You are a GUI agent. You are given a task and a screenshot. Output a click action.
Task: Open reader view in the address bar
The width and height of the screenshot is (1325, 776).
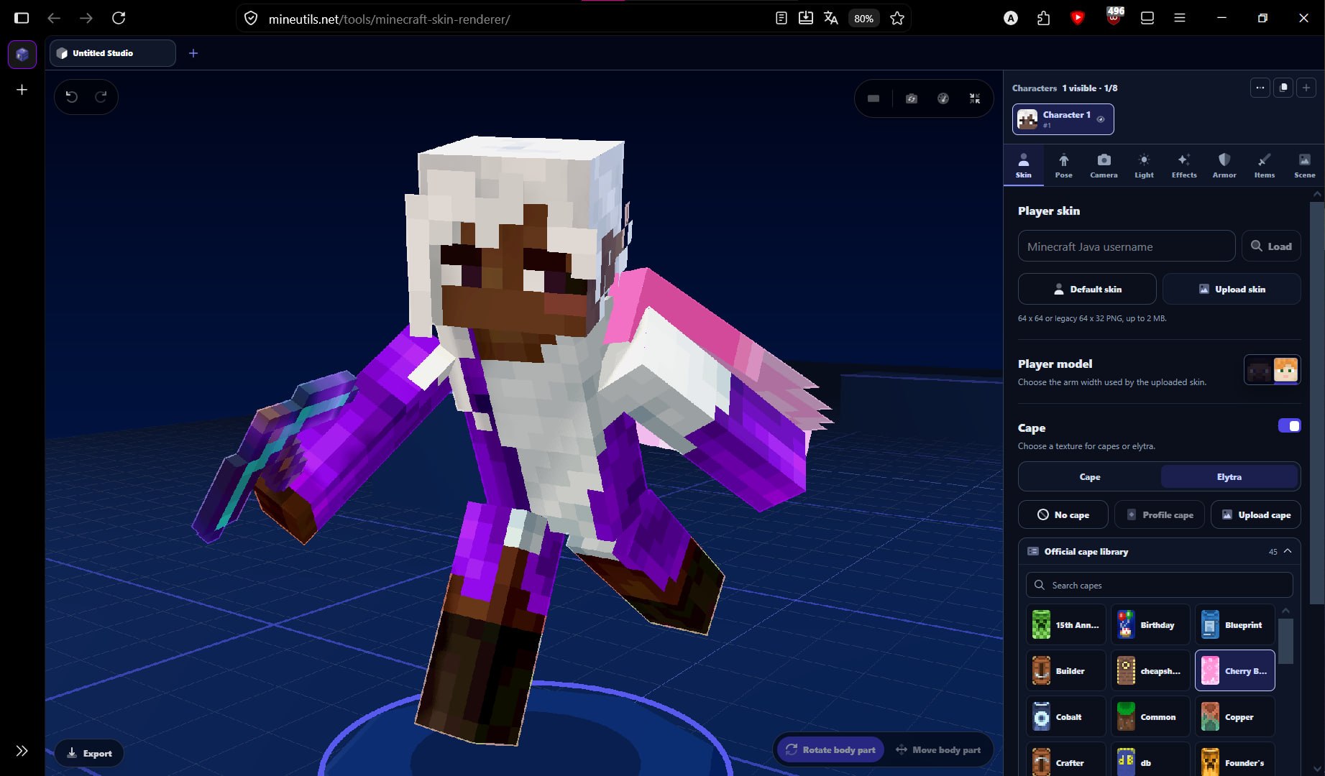click(x=781, y=18)
